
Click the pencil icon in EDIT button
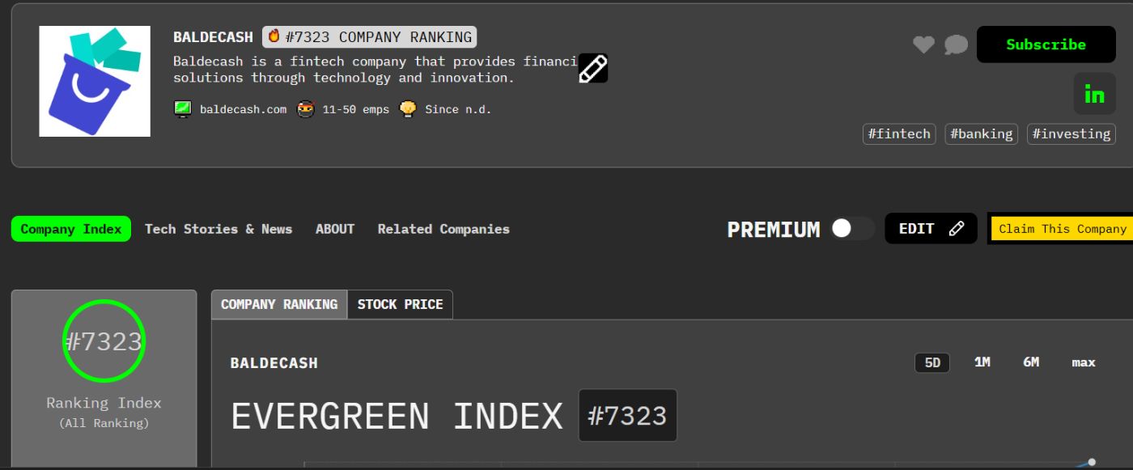click(957, 229)
